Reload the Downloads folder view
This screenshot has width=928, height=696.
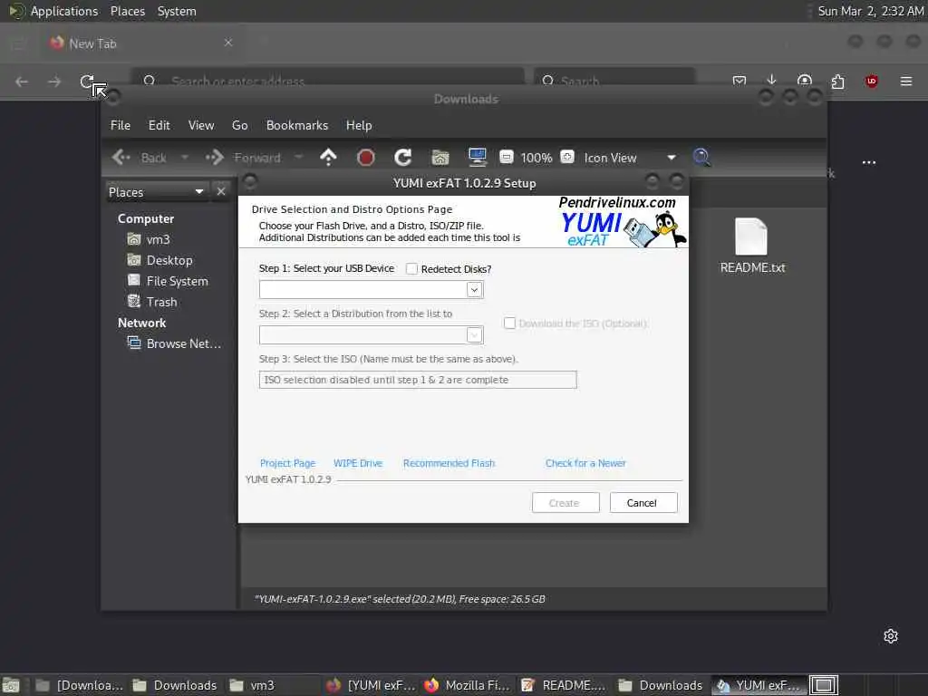pyautogui.click(x=403, y=158)
